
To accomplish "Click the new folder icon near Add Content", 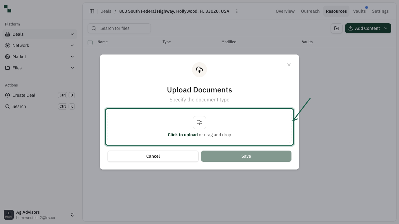I will [x=336, y=28].
